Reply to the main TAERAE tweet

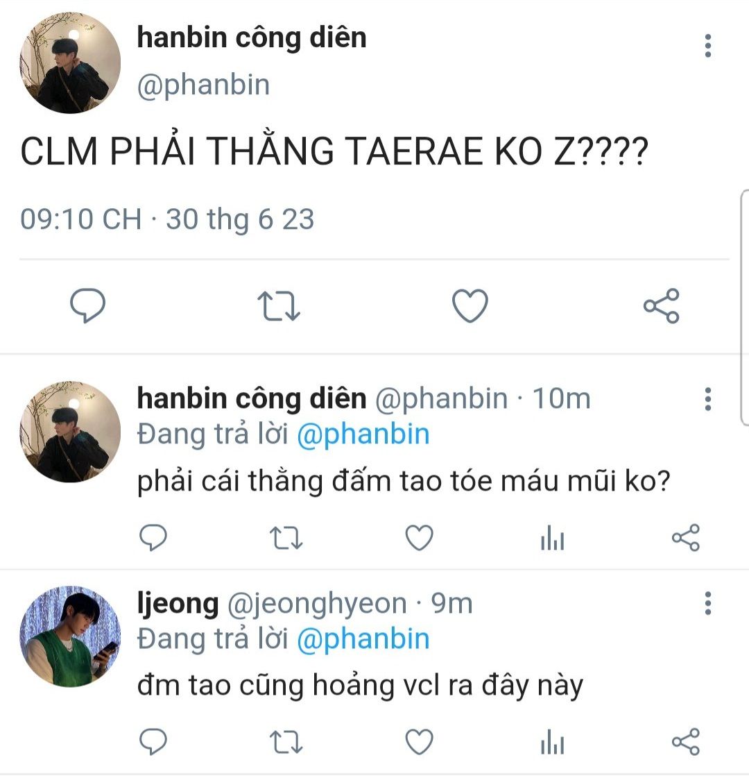[x=88, y=305]
